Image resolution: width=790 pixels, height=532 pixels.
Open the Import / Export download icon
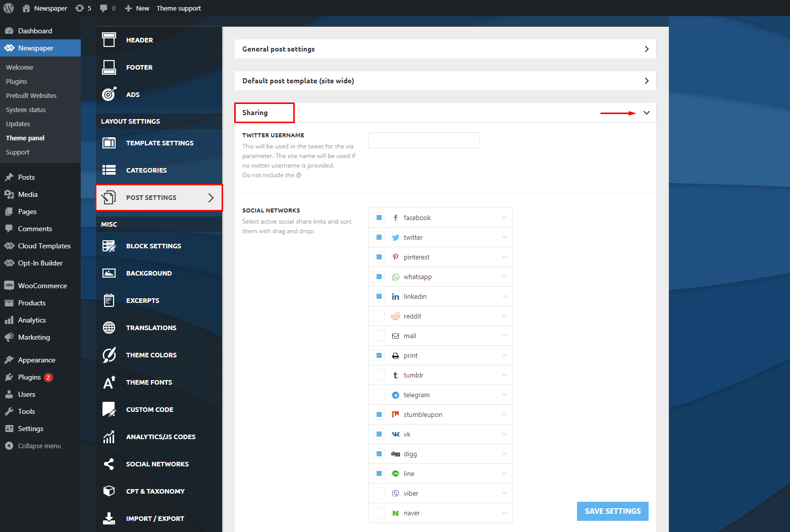(109, 518)
